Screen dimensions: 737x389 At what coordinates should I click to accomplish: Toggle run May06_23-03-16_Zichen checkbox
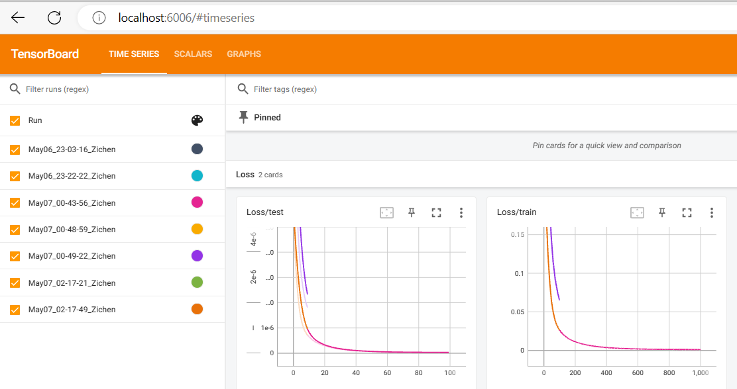[x=15, y=150]
